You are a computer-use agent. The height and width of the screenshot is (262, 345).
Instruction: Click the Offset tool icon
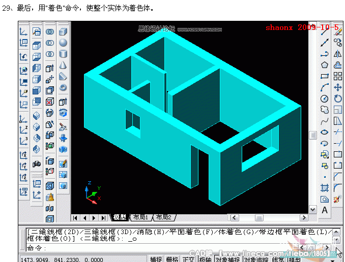pos(338,65)
